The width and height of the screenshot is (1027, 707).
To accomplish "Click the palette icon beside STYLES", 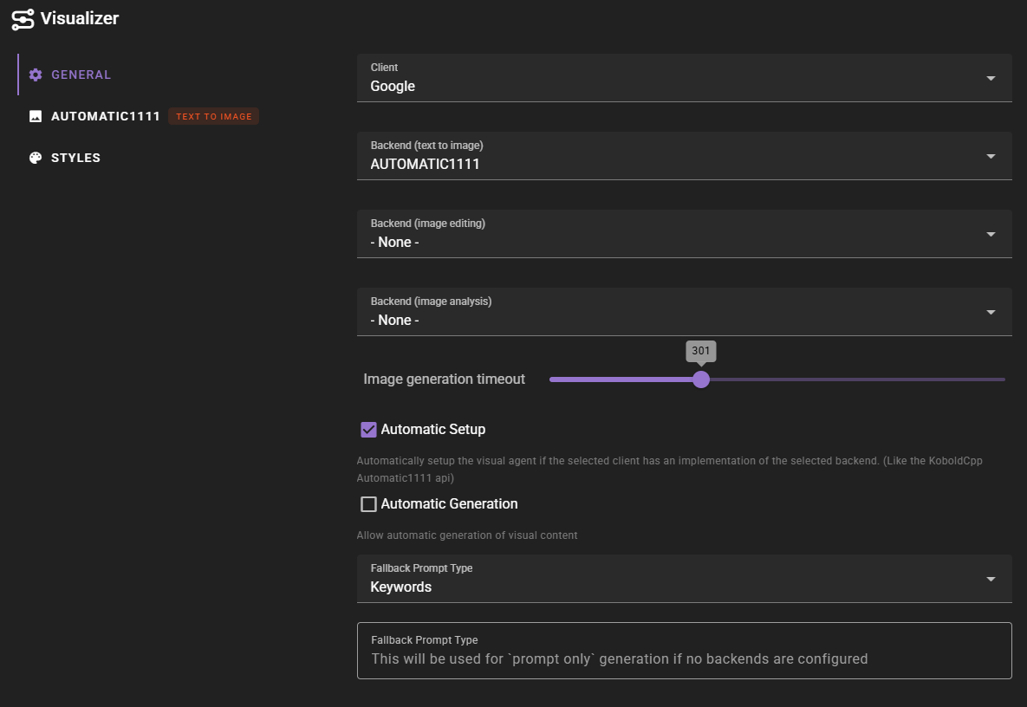I will (x=35, y=157).
